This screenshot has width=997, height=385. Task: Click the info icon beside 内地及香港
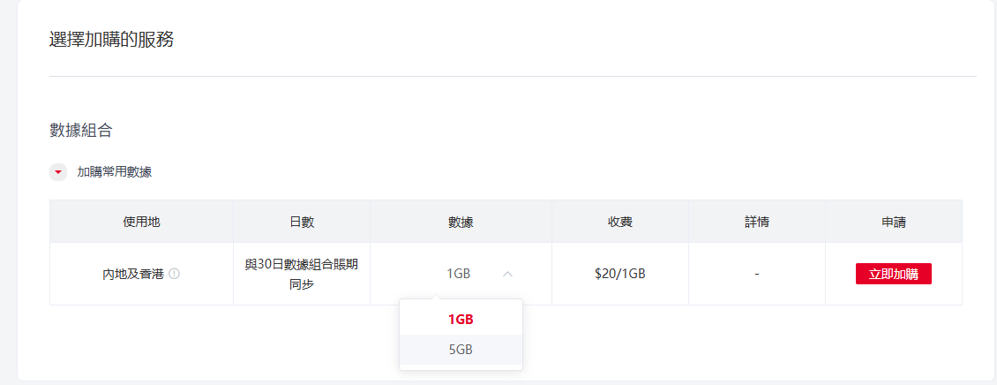[175, 274]
